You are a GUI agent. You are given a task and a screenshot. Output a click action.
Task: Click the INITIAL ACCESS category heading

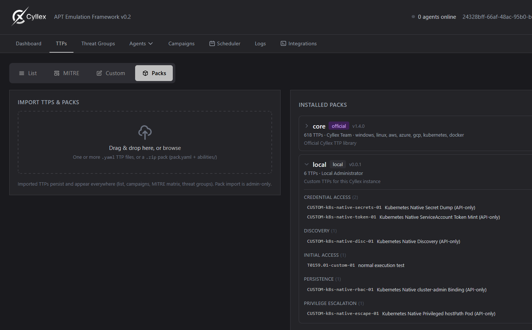325,255
